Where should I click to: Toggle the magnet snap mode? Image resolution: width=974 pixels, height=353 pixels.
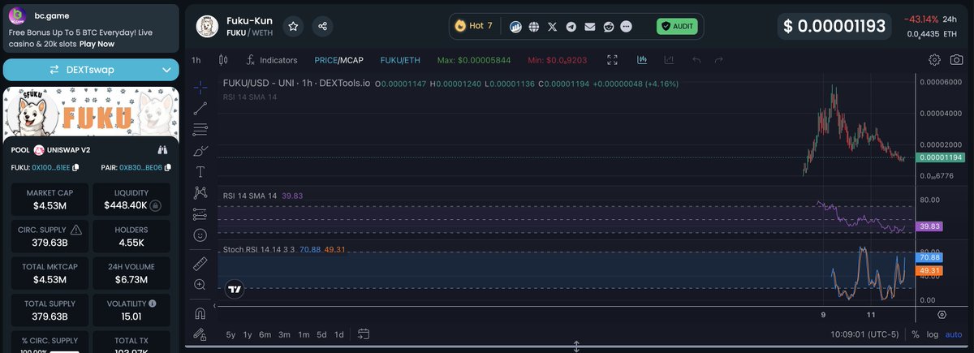(200, 313)
